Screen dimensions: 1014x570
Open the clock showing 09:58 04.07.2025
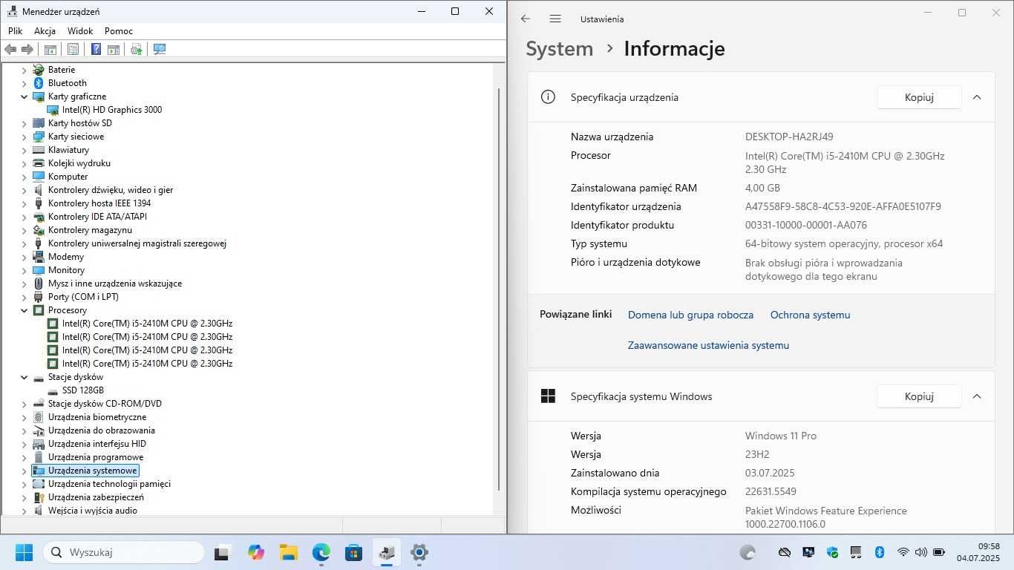[x=978, y=552]
